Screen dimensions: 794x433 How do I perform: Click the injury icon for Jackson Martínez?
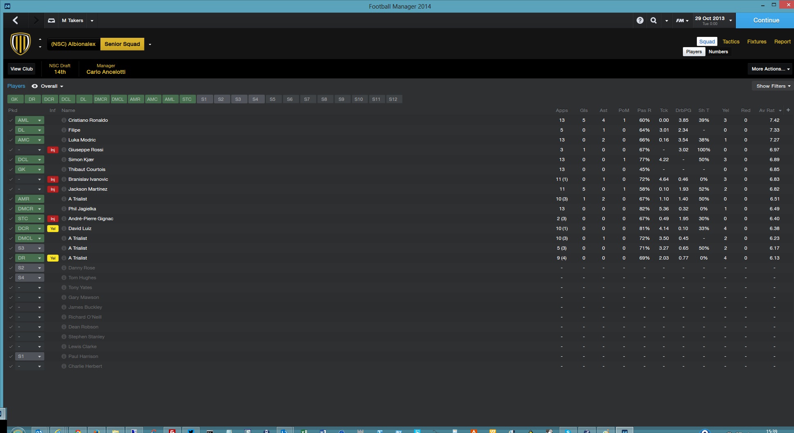click(52, 189)
